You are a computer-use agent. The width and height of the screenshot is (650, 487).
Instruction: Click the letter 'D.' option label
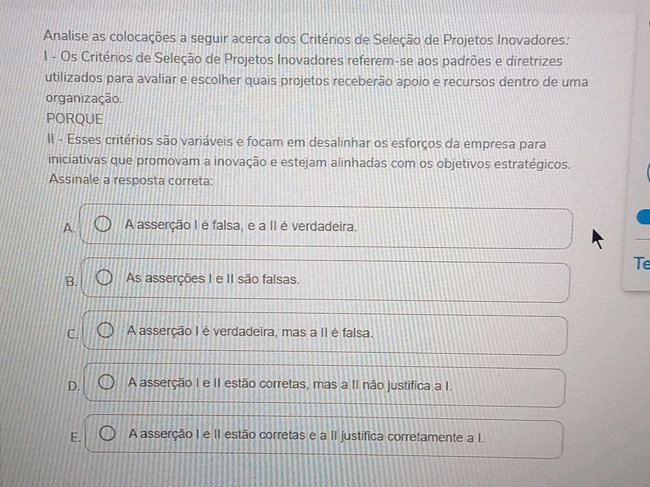coord(74,386)
